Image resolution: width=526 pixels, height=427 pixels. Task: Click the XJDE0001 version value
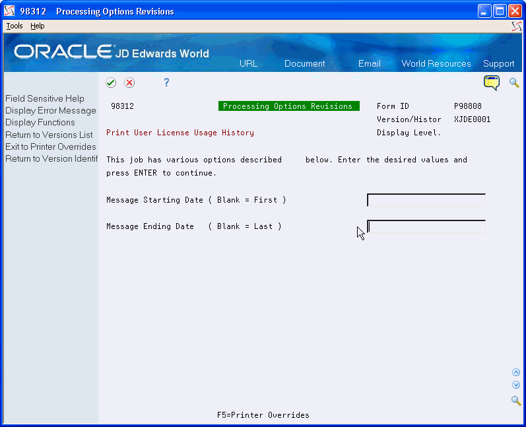473,119
